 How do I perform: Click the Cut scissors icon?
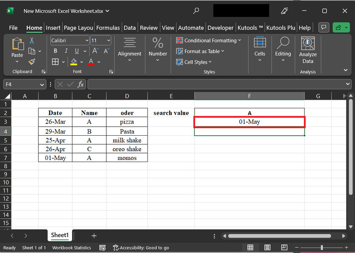pos(32,40)
